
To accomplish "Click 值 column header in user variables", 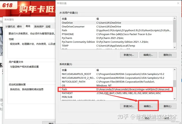I will point(134,19).
